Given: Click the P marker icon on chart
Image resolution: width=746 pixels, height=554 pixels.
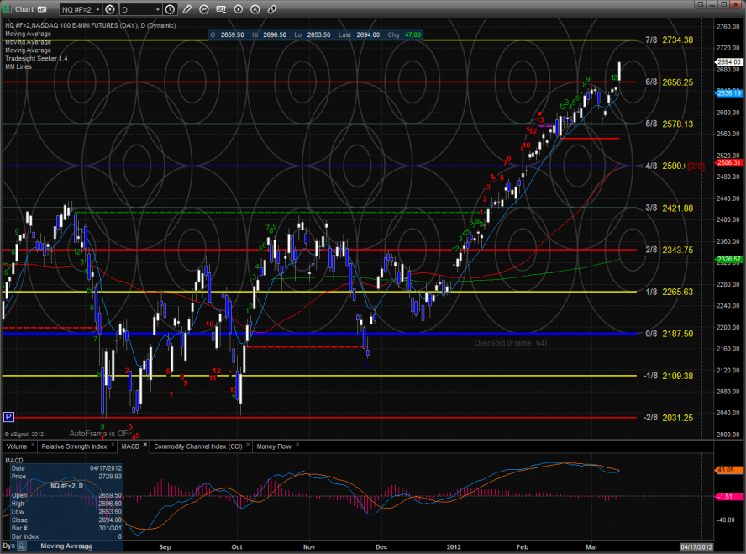Looking at the screenshot, I should [9, 416].
